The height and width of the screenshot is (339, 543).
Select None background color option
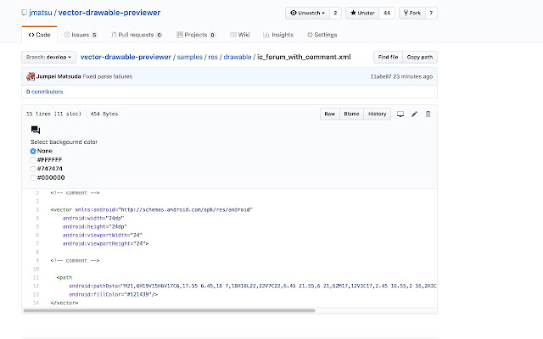click(x=33, y=151)
